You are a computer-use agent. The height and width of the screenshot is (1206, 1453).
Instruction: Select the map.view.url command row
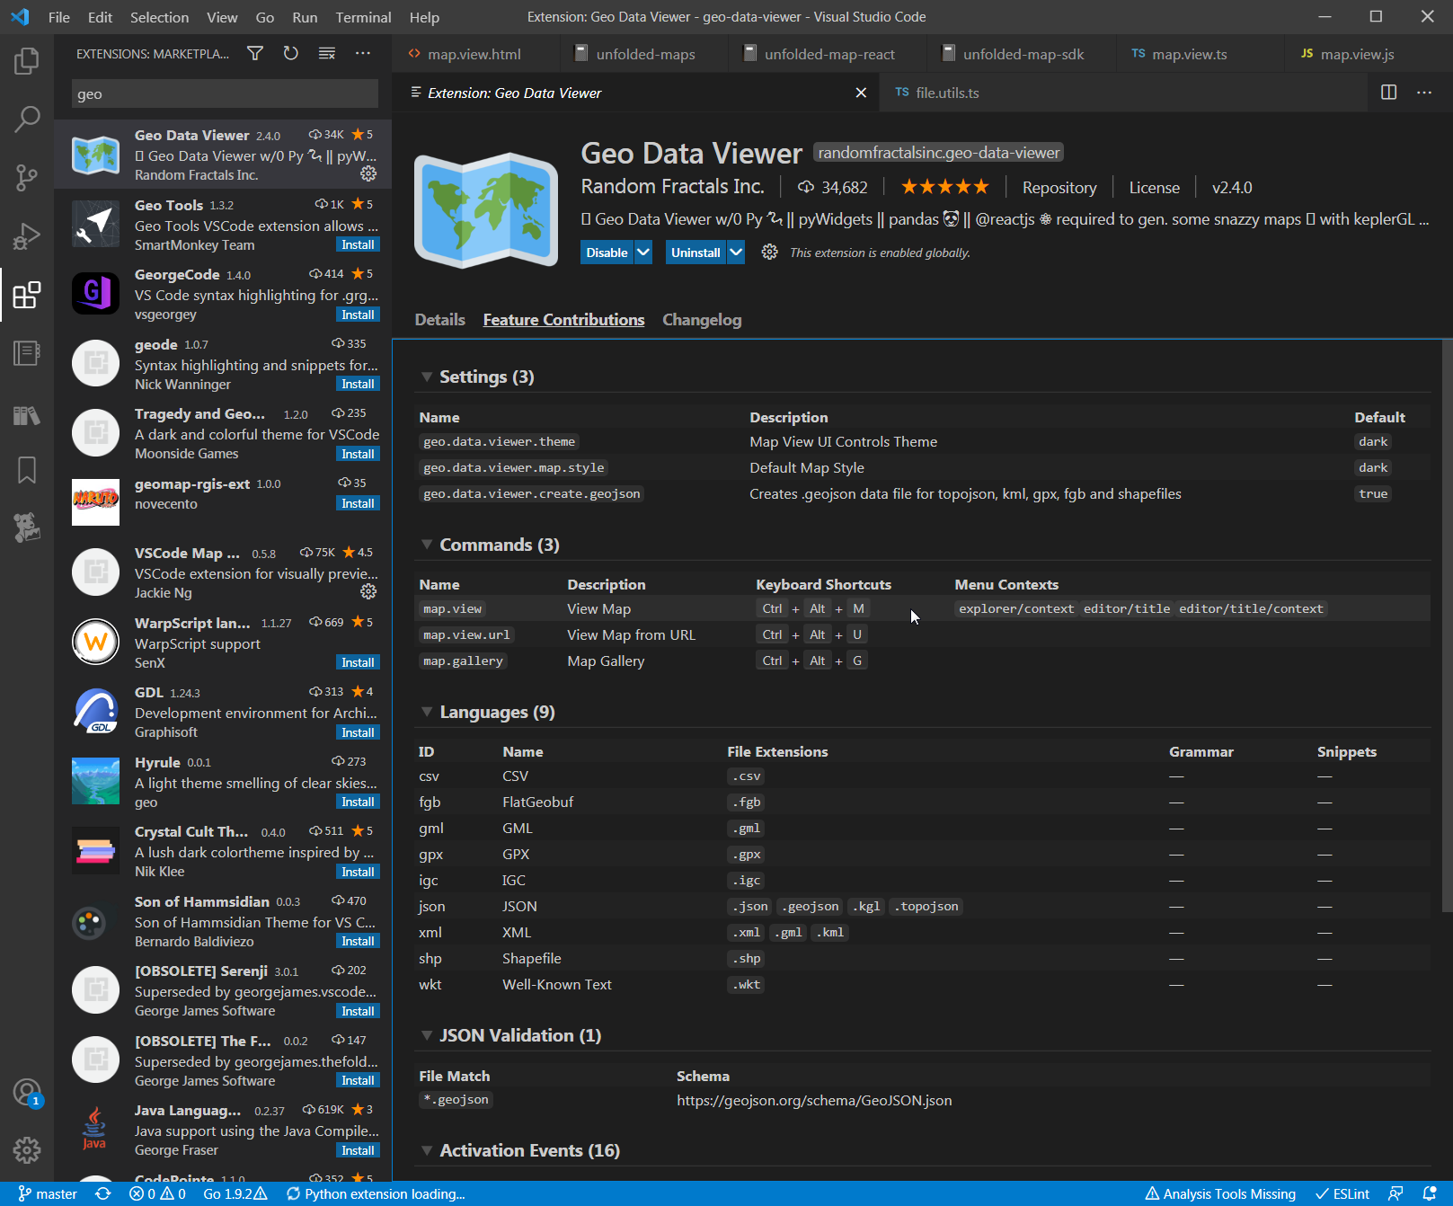(x=922, y=634)
